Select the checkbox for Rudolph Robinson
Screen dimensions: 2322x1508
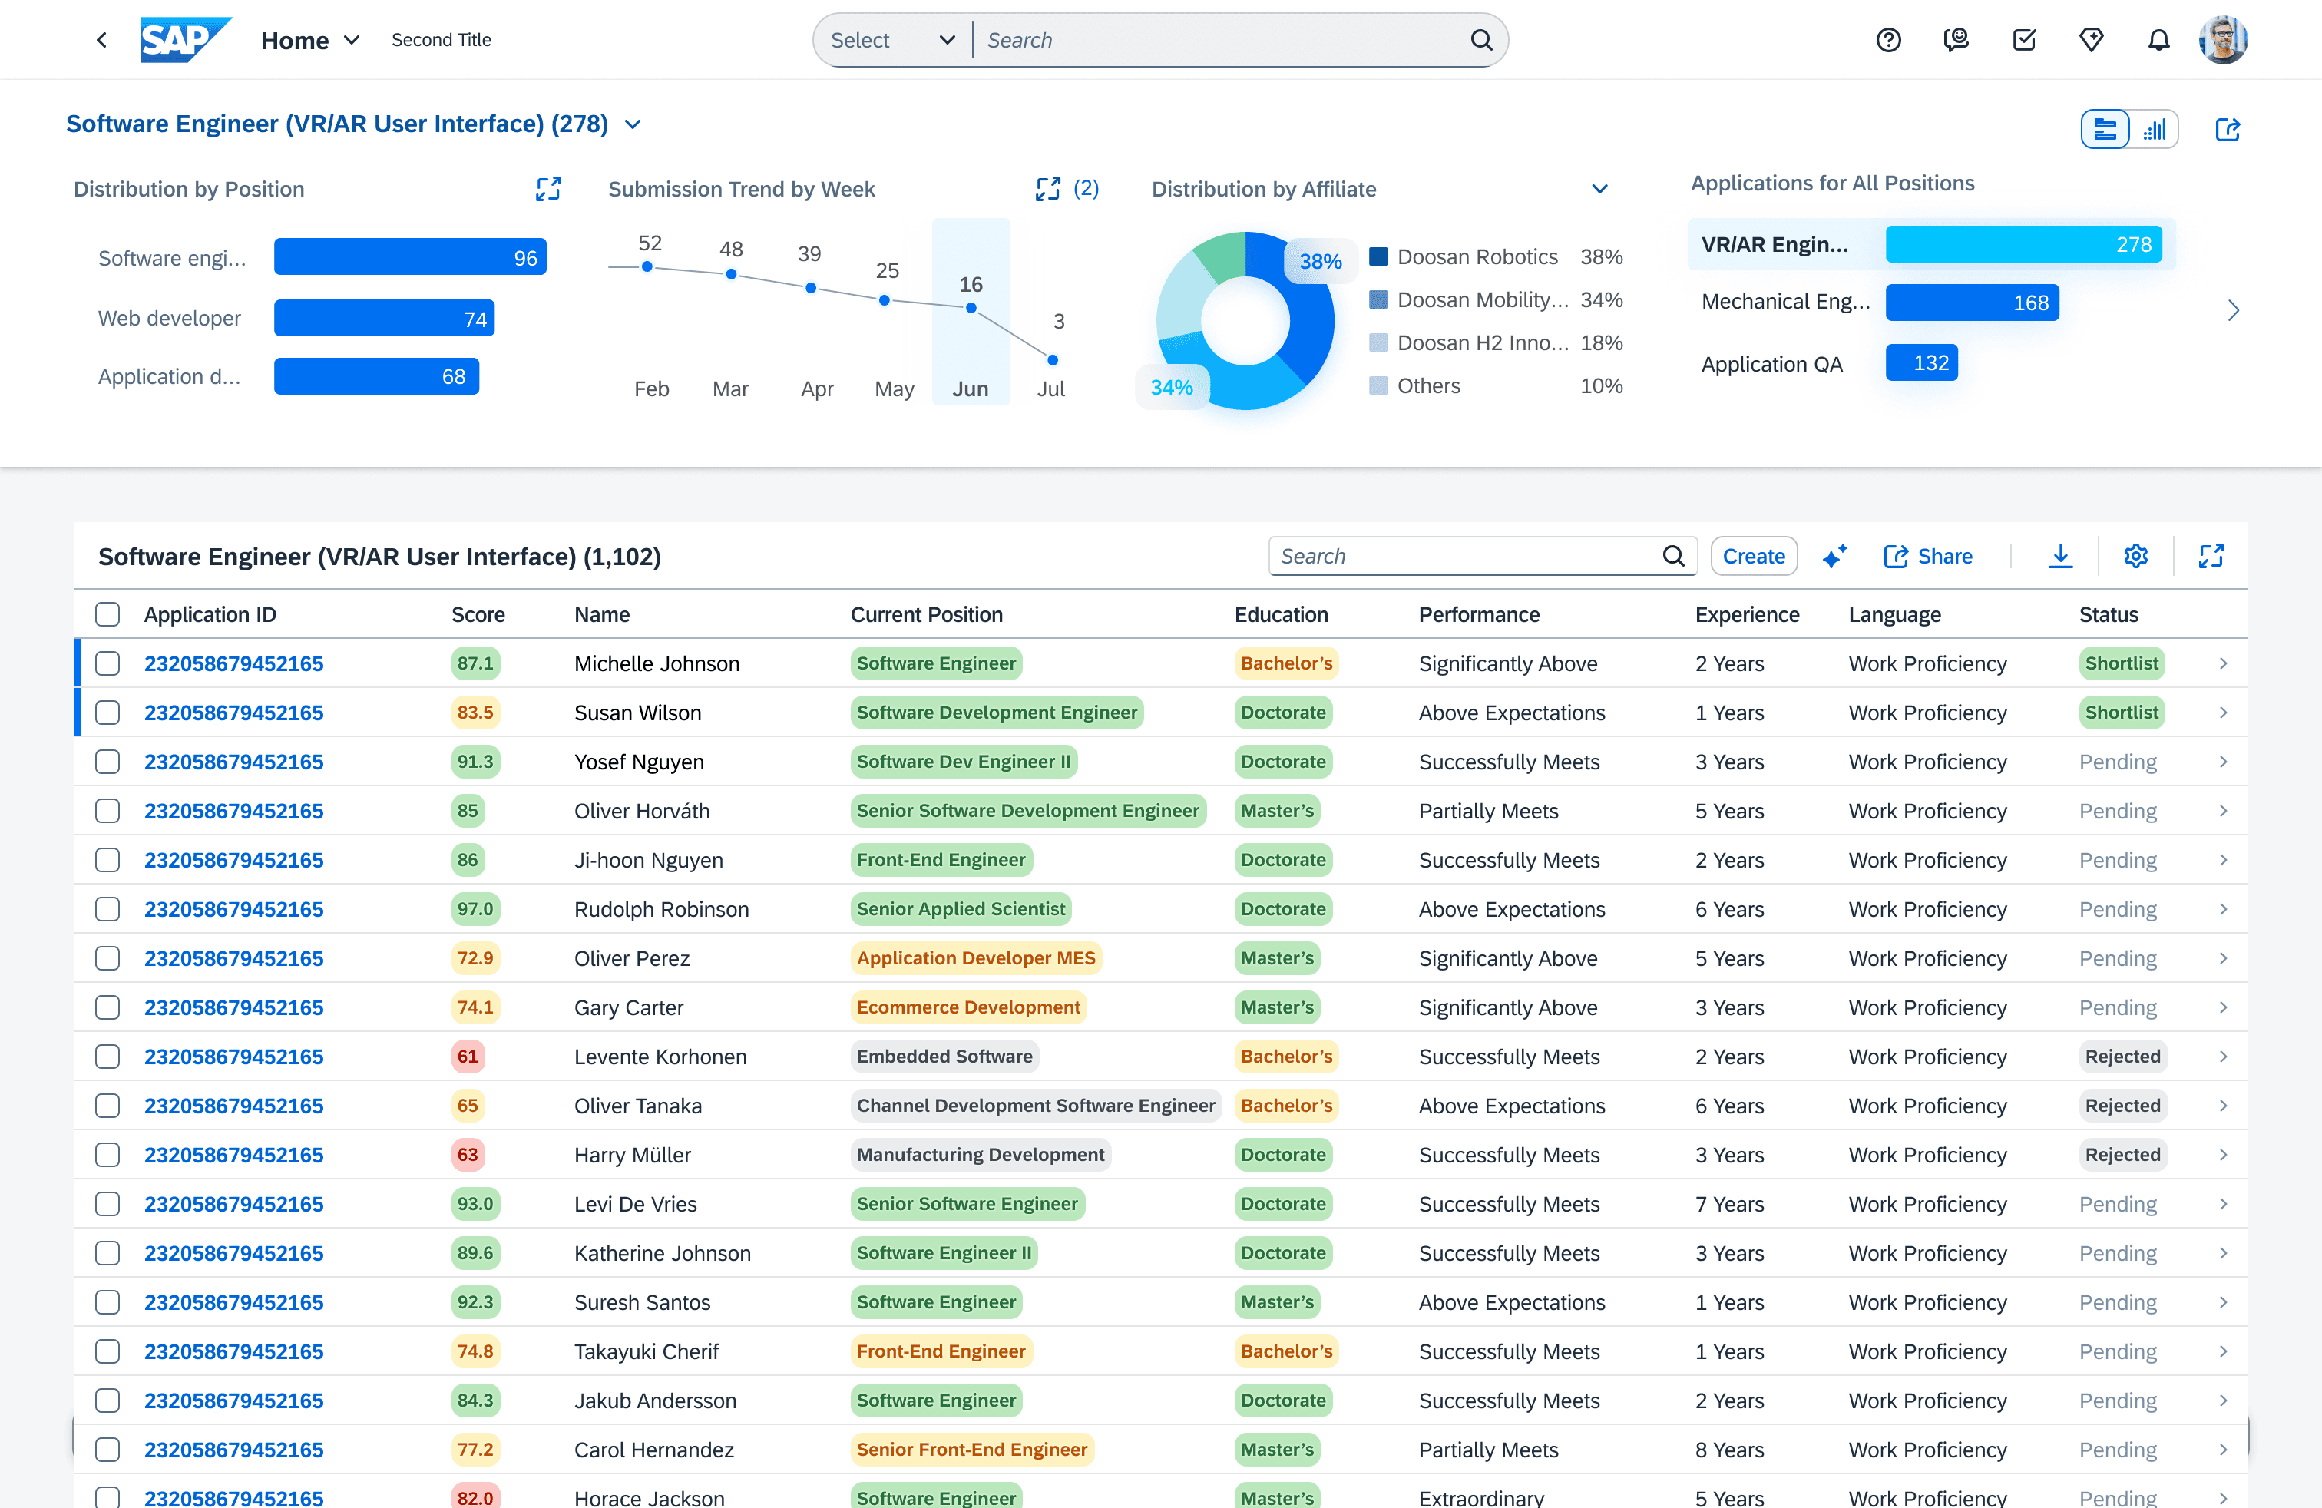[107, 909]
